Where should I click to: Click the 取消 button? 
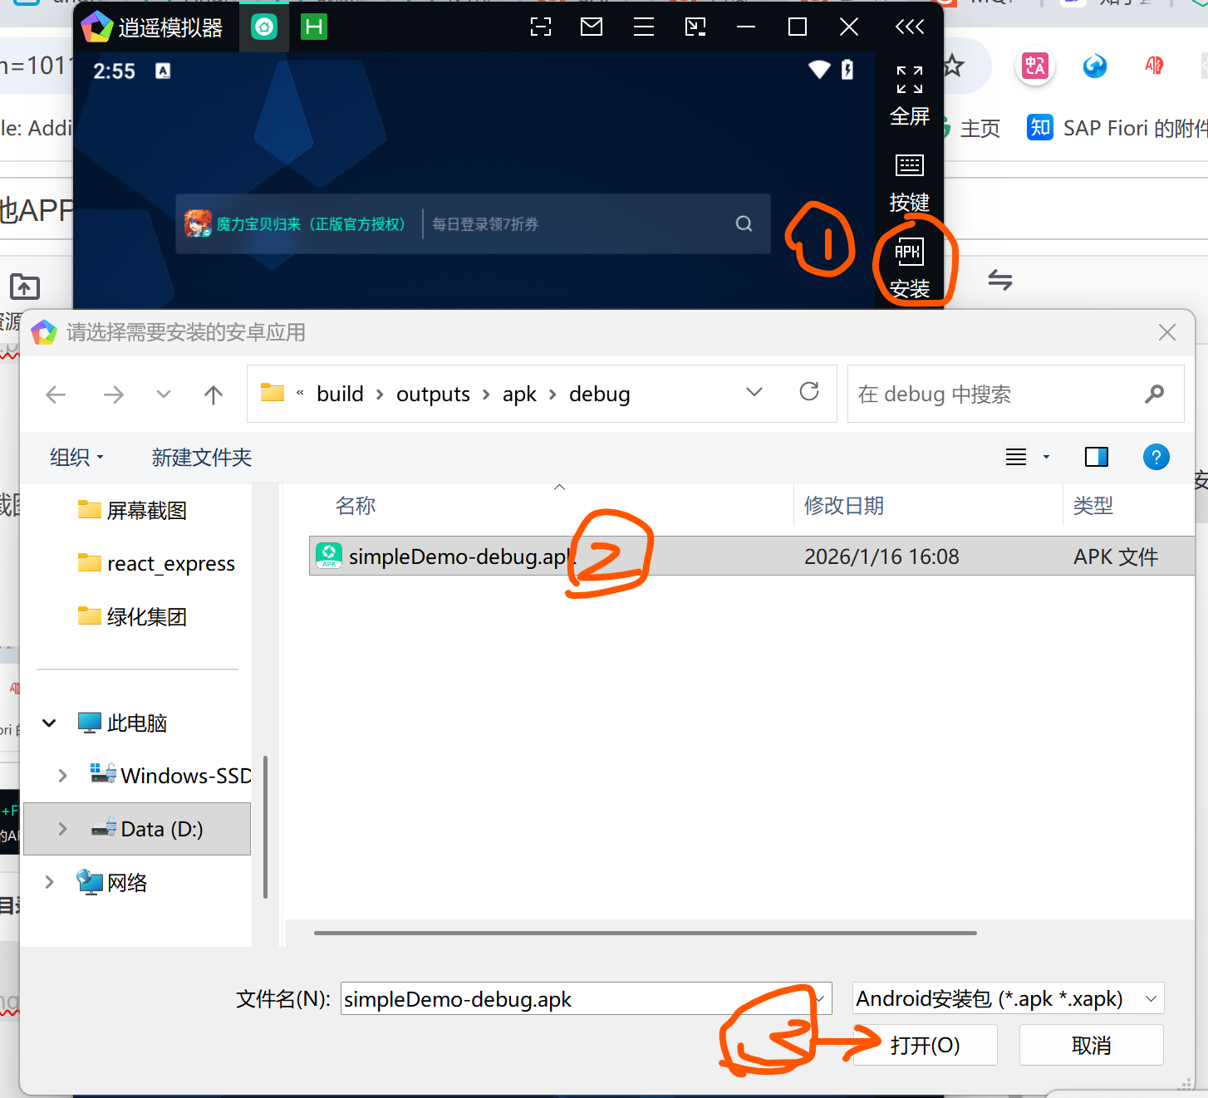(x=1091, y=1045)
